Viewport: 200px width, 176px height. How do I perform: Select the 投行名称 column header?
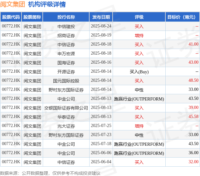click(x=66, y=17)
